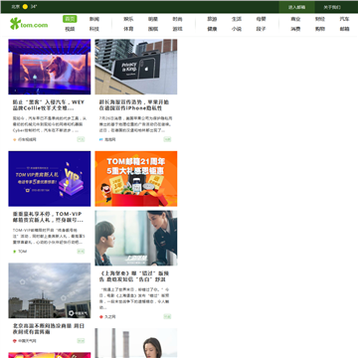Screen dimensions: 358x358
Task: Open the 邮箱 link in the navigation
Action: (344, 29)
